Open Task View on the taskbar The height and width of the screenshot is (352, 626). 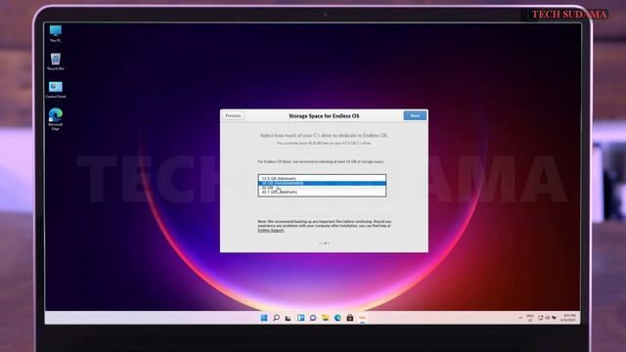(x=289, y=318)
